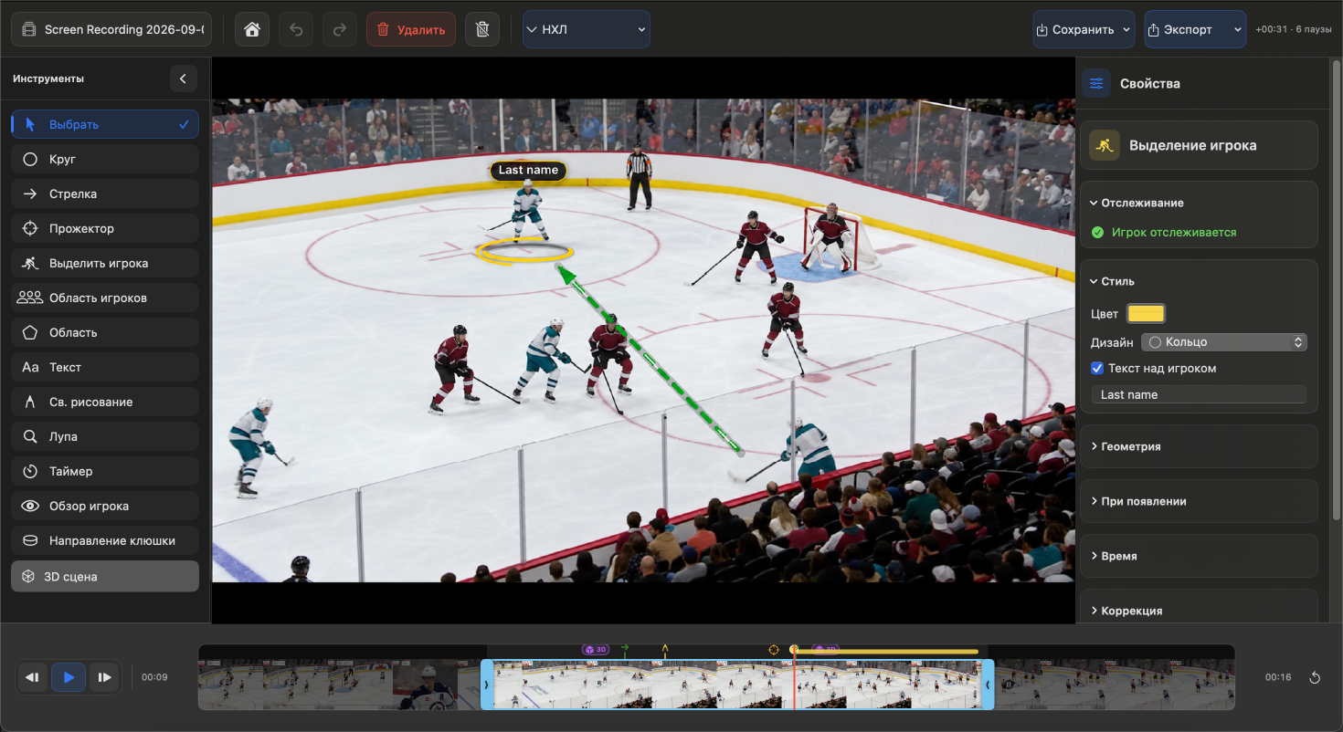Redo the last undone action
Image resolution: width=1343 pixels, height=732 pixels.
point(339,29)
